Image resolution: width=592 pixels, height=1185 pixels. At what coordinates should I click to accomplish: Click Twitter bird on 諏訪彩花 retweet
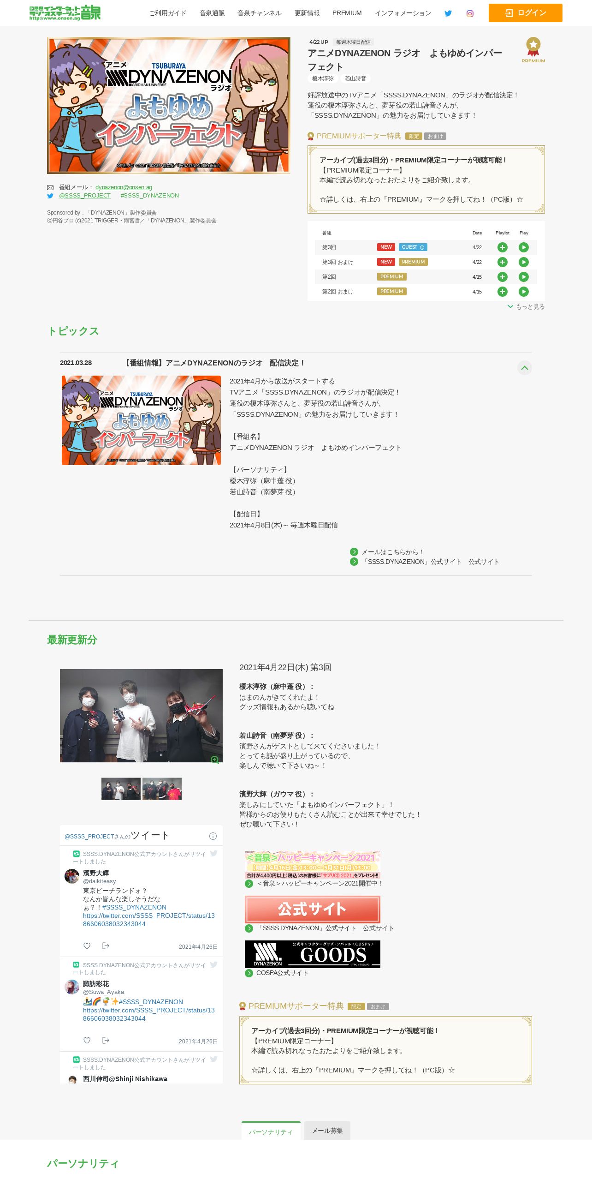[x=213, y=964]
